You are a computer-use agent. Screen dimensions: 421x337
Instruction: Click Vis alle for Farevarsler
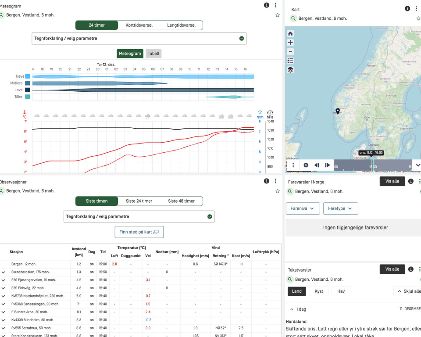[392, 181]
